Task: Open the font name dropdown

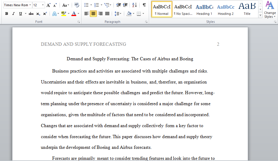Action: point(30,5)
